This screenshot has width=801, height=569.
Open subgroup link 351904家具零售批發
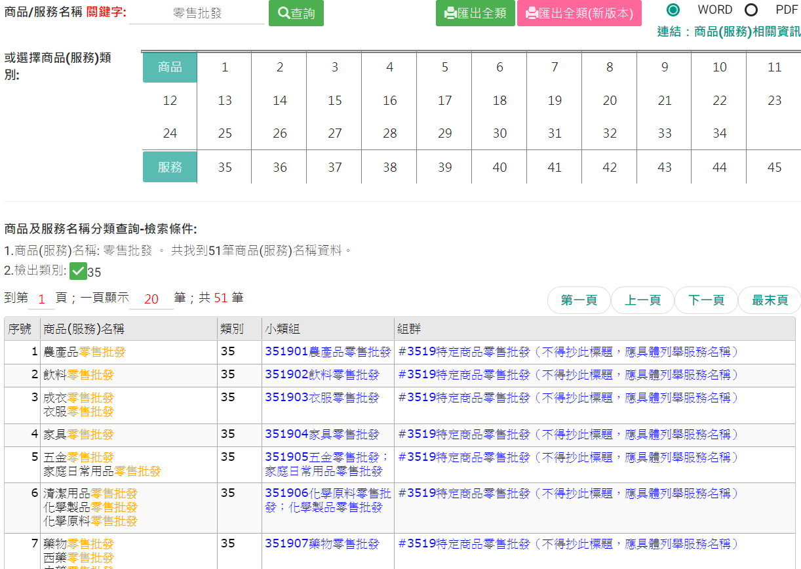322,434
